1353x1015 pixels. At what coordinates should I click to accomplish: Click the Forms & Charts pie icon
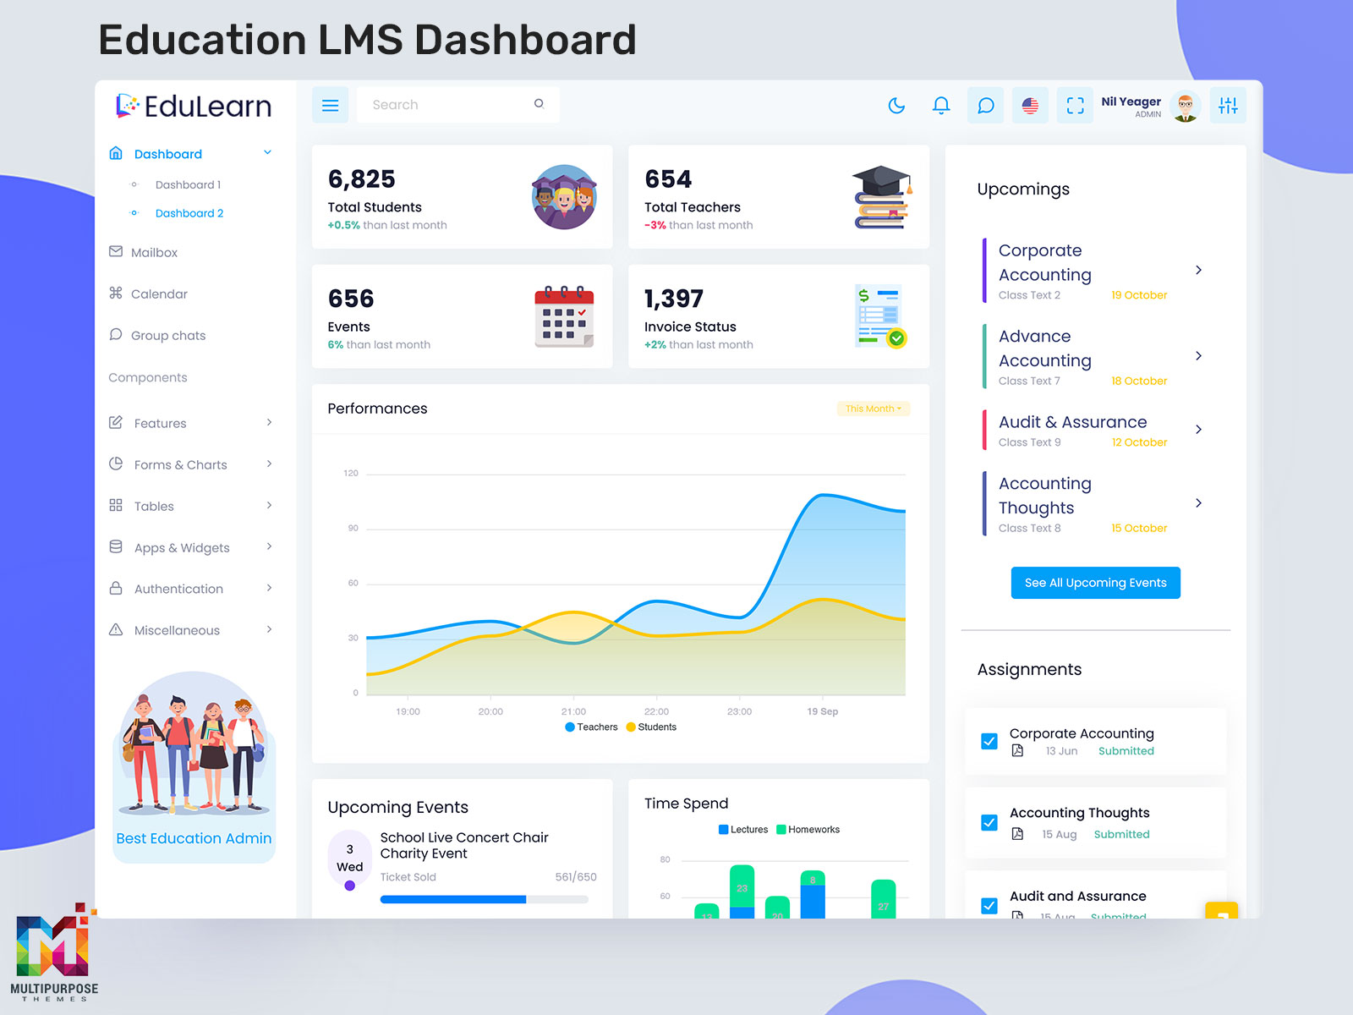click(x=116, y=464)
